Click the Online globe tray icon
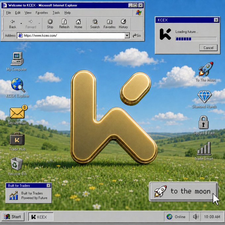Image resolution: width=225 pixels, height=225 pixels. tap(169, 217)
